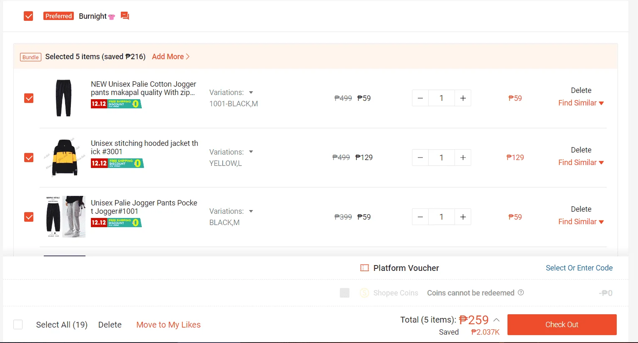Click 'Selected 5 items (saved ₱216)' text
The width and height of the screenshot is (638, 343).
(x=95, y=57)
